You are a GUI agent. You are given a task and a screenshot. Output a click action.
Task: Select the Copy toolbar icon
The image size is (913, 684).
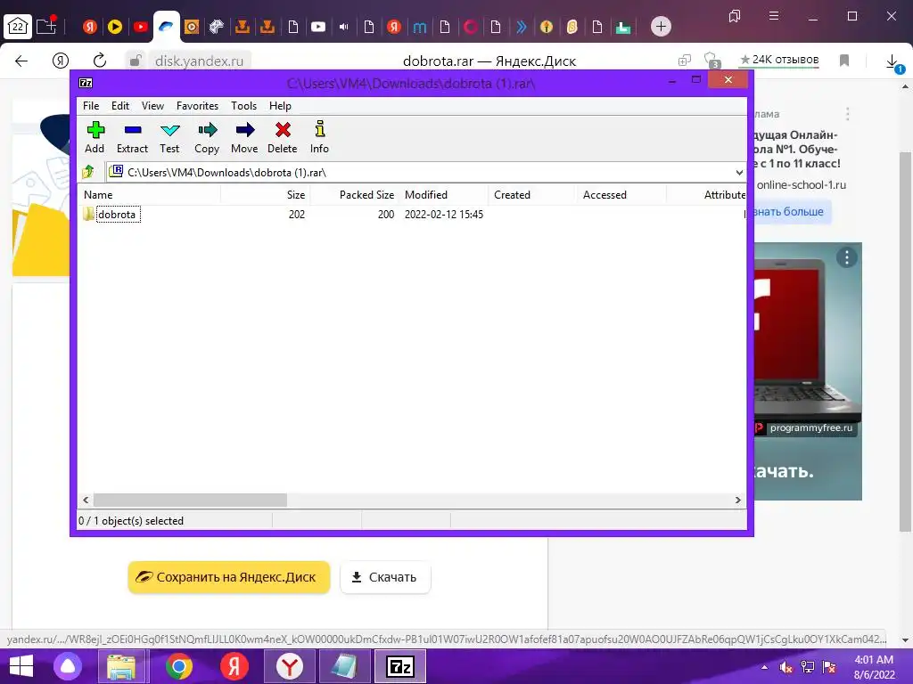click(207, 137)
